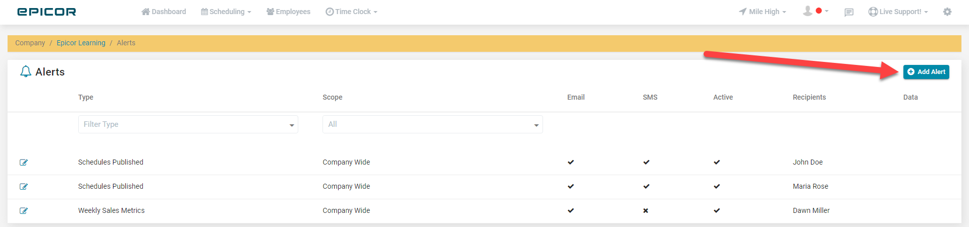Viewport: 969px width, 227px height.
Task: Expand the Mile High location menu
Action: pyautogui.click(x=762, y=12)
